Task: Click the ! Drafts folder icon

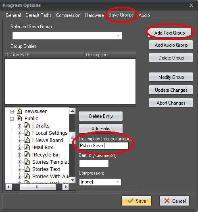Action: (x=27, y=126)
